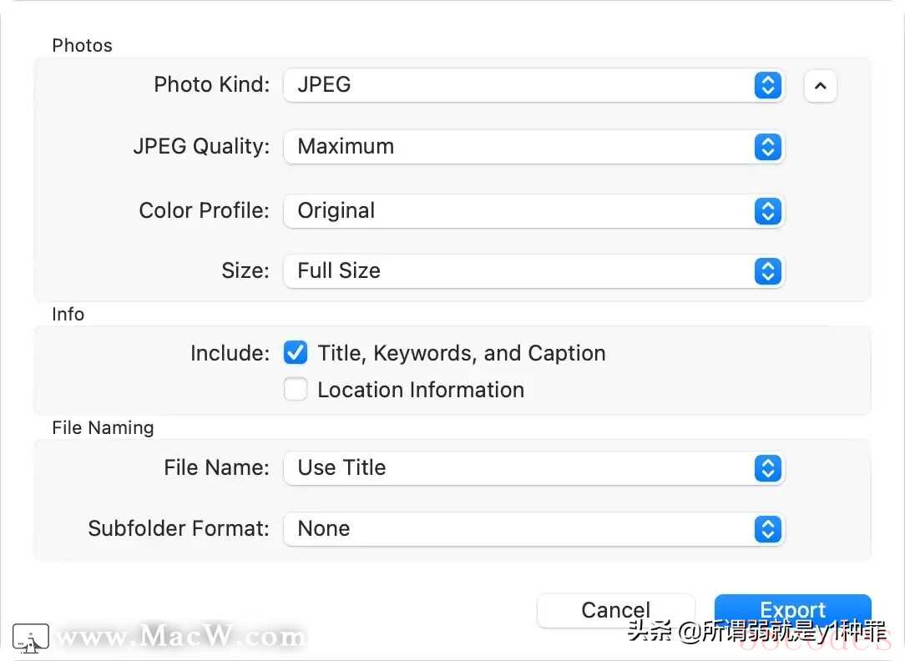Click the monitor icon beside the MacW watermark

coord(31,638)
